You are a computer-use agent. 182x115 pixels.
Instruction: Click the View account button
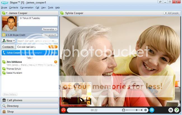(x=50, y=35)
